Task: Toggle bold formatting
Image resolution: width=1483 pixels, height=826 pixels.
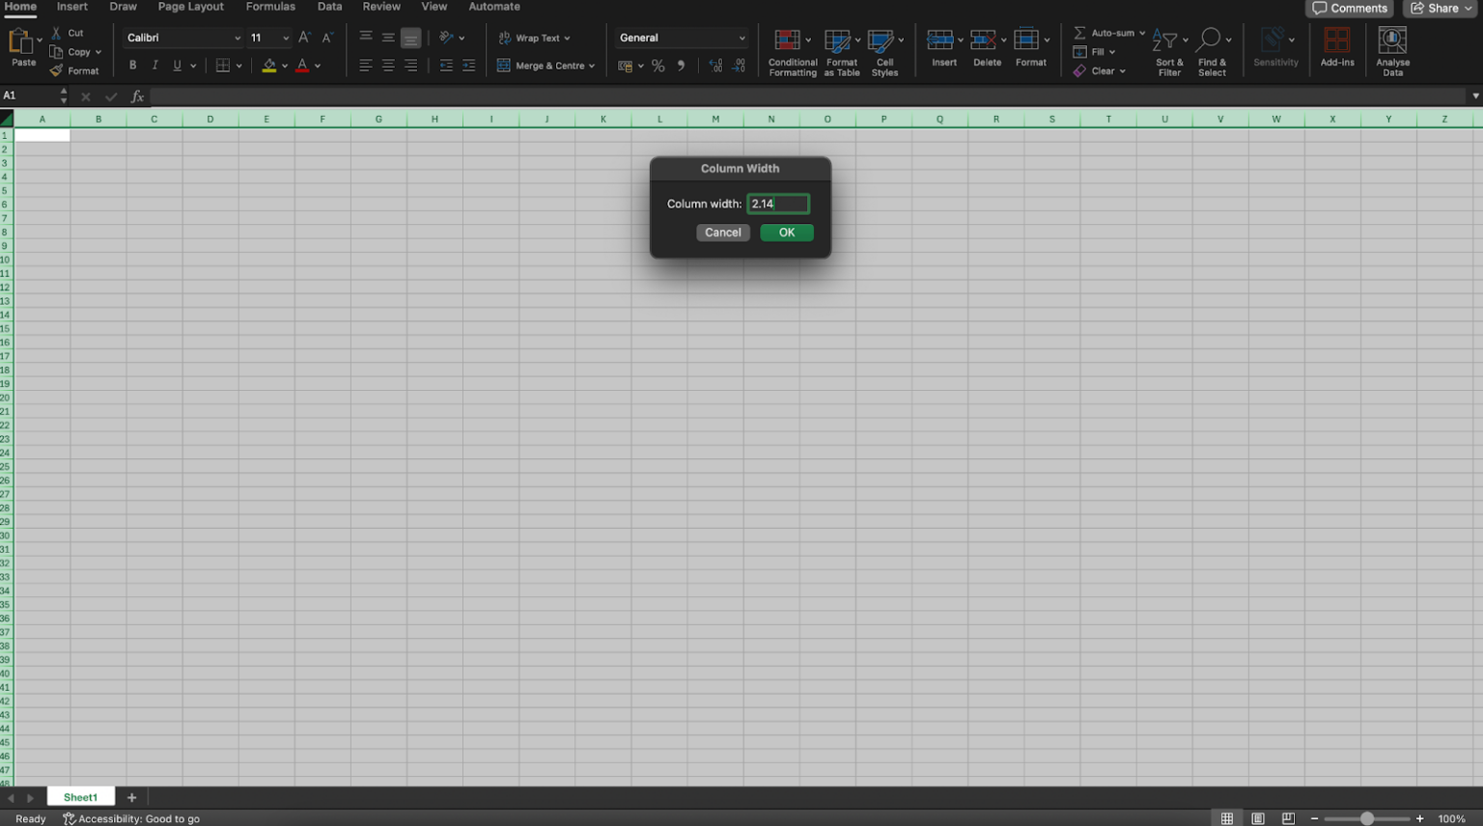Action: tap(132, 66)
